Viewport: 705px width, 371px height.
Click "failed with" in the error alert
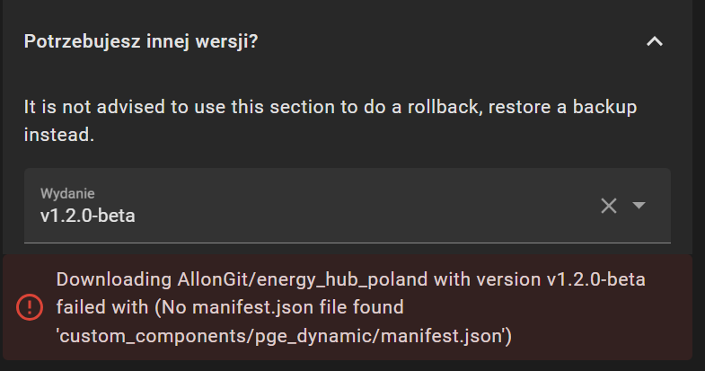[x=101, y=308]
